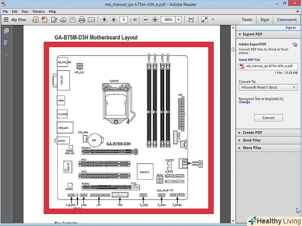Zoom in with the plus button
This screenshot has width=302, height=226.
point(155,19)
